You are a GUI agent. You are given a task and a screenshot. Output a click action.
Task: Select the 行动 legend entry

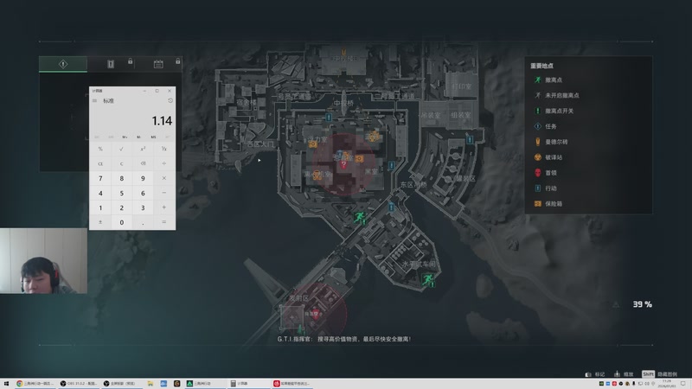(546, 188)
